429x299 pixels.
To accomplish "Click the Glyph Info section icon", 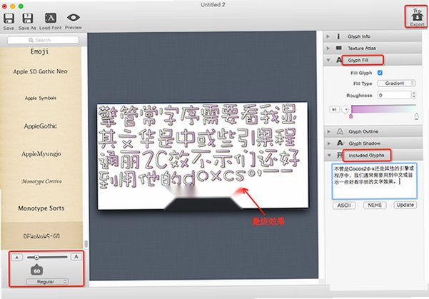I will pyautogui.click(x=338, y=36).
